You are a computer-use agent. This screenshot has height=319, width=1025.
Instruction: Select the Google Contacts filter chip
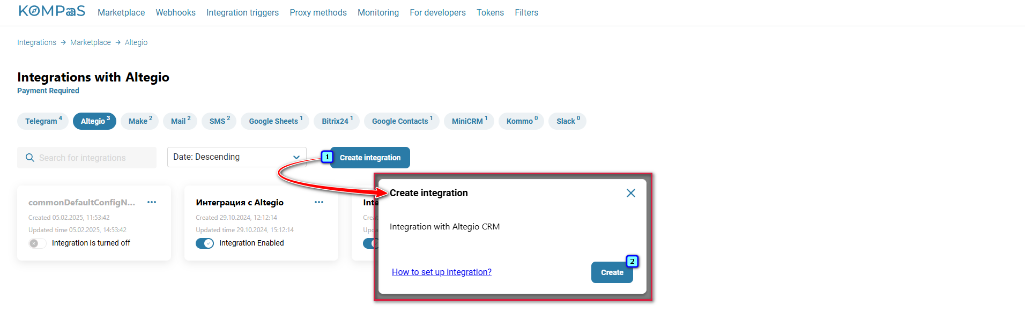pyautogui.click(x=402, y=121)
